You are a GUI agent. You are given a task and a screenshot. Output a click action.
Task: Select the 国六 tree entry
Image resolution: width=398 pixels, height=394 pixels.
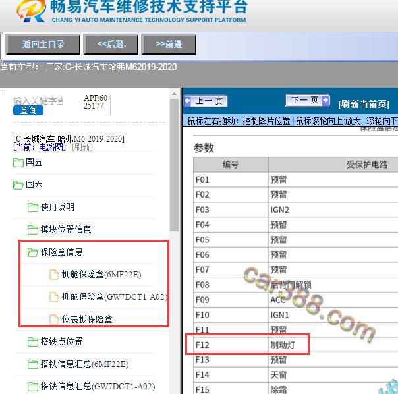[x=34, y=184]
